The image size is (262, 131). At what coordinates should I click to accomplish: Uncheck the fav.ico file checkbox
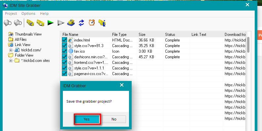64,51
